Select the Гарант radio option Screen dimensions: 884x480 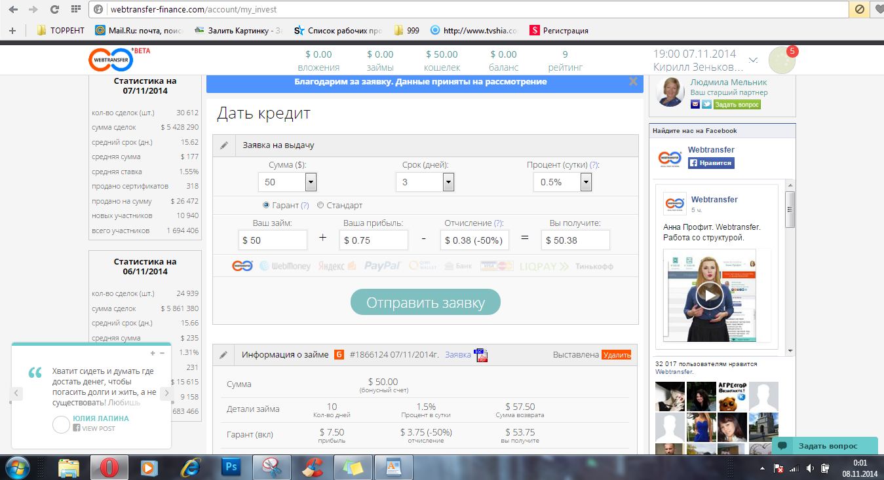pos(266,205)
